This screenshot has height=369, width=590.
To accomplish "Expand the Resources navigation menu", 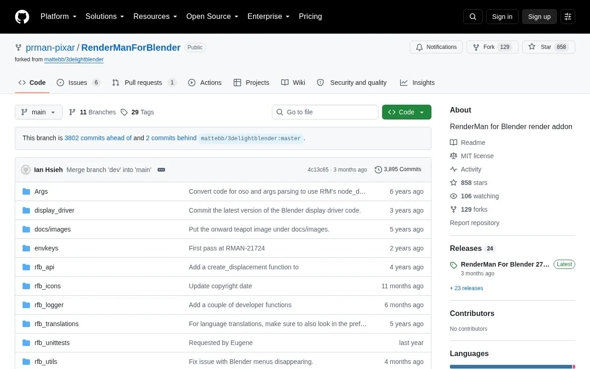I will (x=155, y=17).
